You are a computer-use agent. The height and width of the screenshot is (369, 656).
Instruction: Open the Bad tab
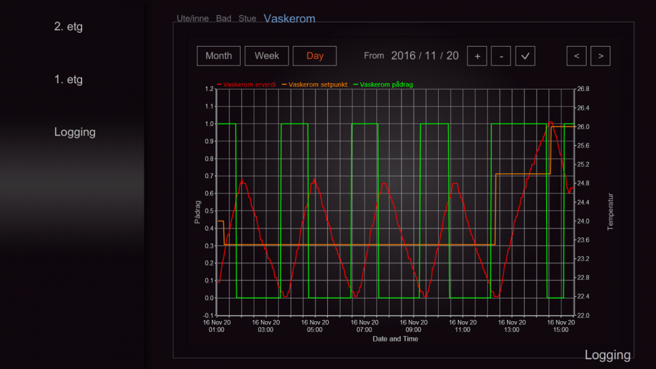coord(224,18)
